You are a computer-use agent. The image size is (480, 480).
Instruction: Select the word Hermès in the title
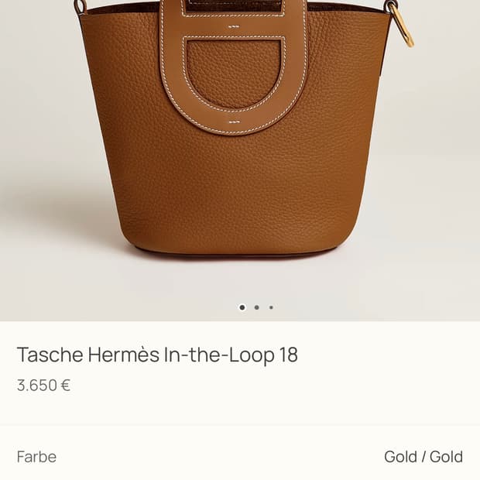[x=124, y=355]
